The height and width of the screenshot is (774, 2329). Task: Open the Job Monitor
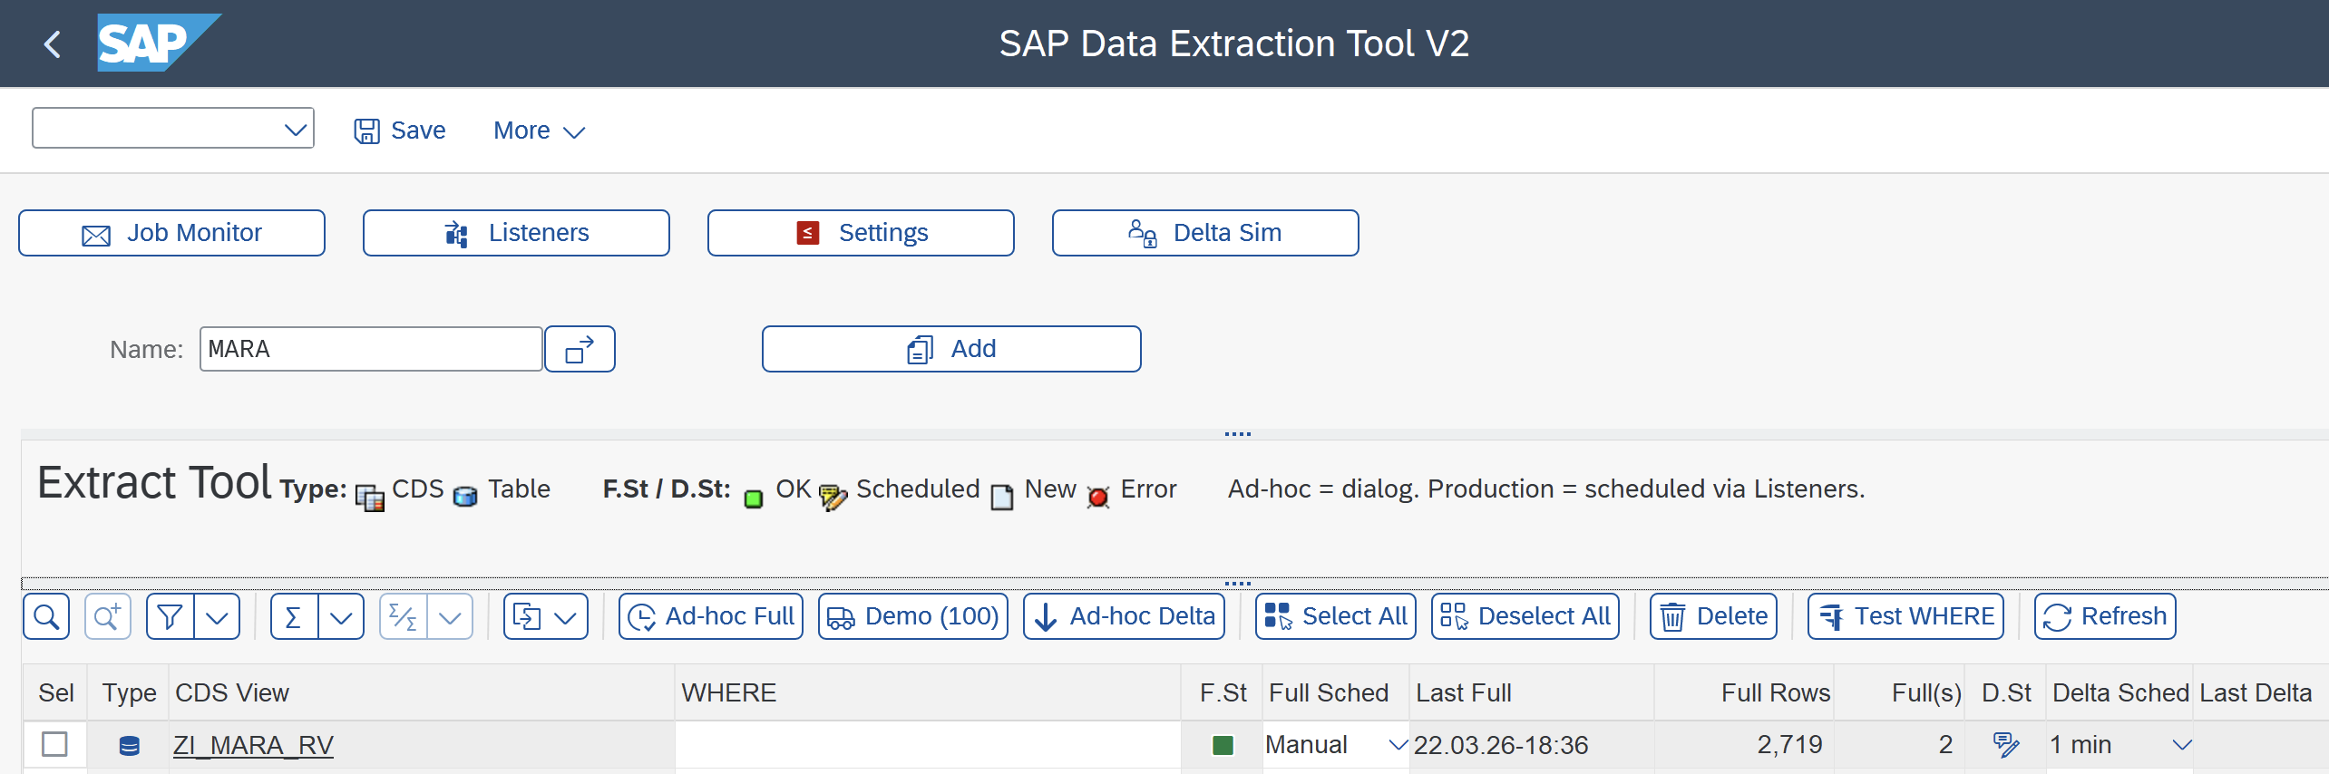tap(171, 233)
